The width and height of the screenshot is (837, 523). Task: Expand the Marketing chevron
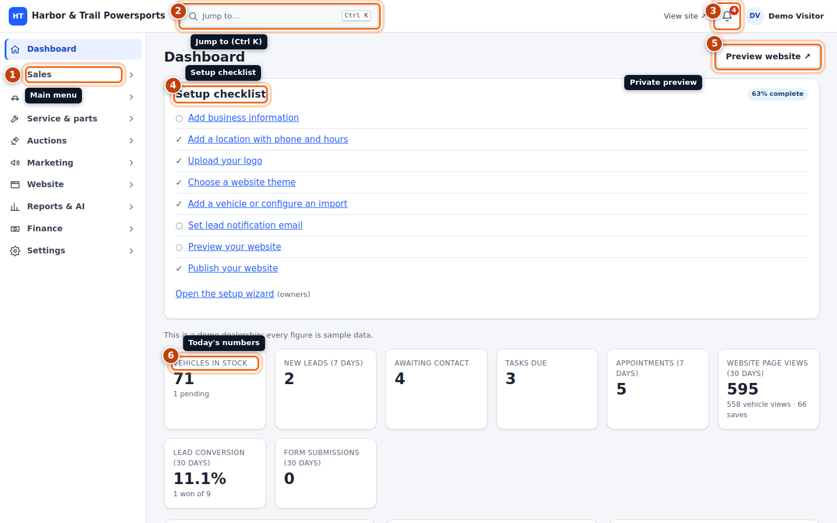point(131,163)
